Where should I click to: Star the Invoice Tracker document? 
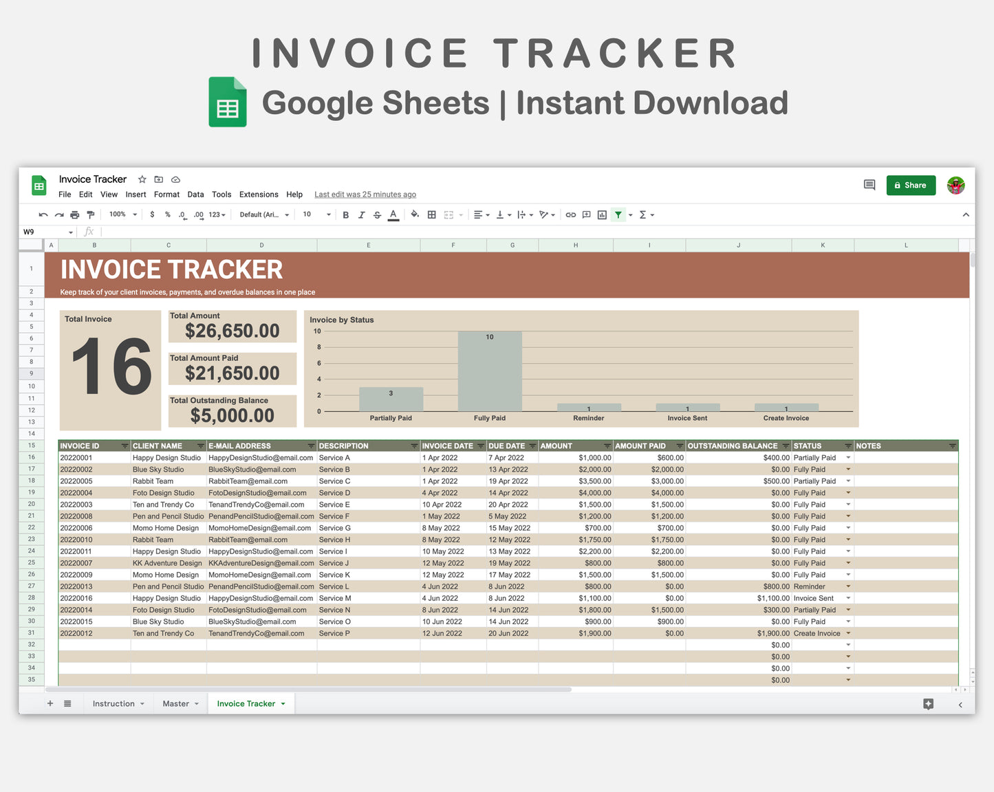pos(142,179)
